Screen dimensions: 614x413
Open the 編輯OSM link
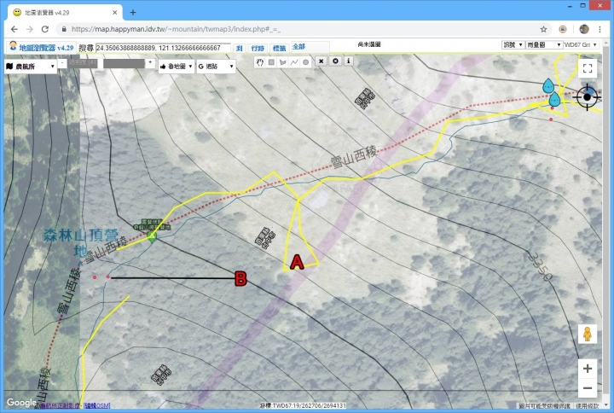(96, 405)
